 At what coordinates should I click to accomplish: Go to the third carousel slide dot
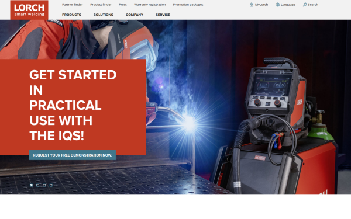click(44, 185)
